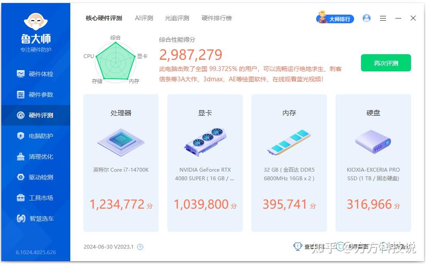Image resolution: width=427 pixels, height=265 pixels.
Task: Open the 硬件体检 sidebar section
Action: [x=36, y=74]
